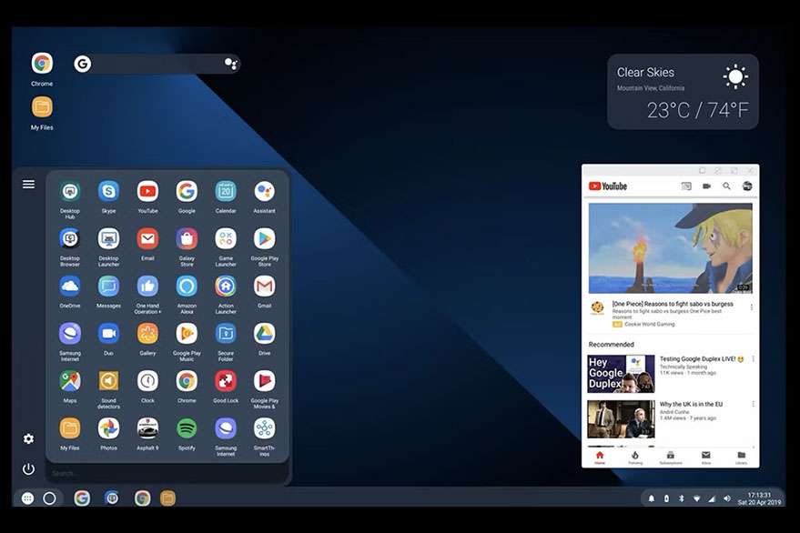The width and height of the screenshot is (800, 533).
Task: Click the app drawer Search field
Action: point(167,473)
